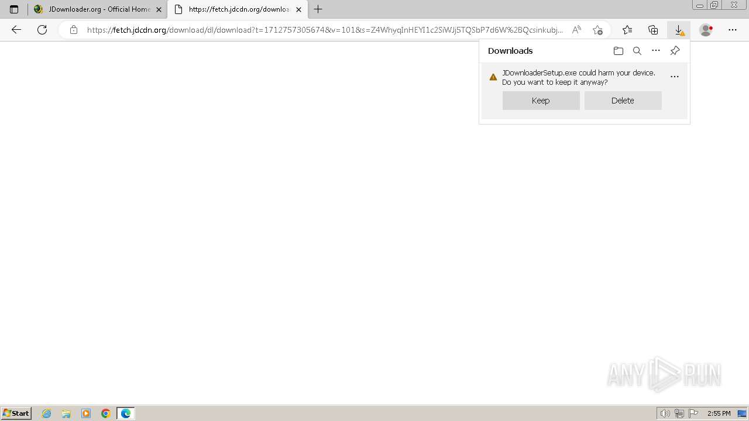749x421 pixels.
Task: Open network status tray icon
Action: (679, 413)
